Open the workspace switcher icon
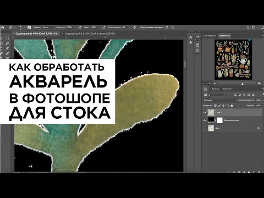Viewport: 264px width, 198px height. (x=254, y=28)
